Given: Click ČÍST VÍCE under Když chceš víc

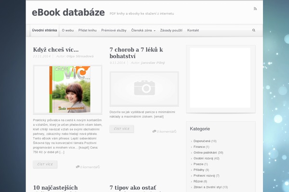Looking at the screenshot, I should pos(45,164).
